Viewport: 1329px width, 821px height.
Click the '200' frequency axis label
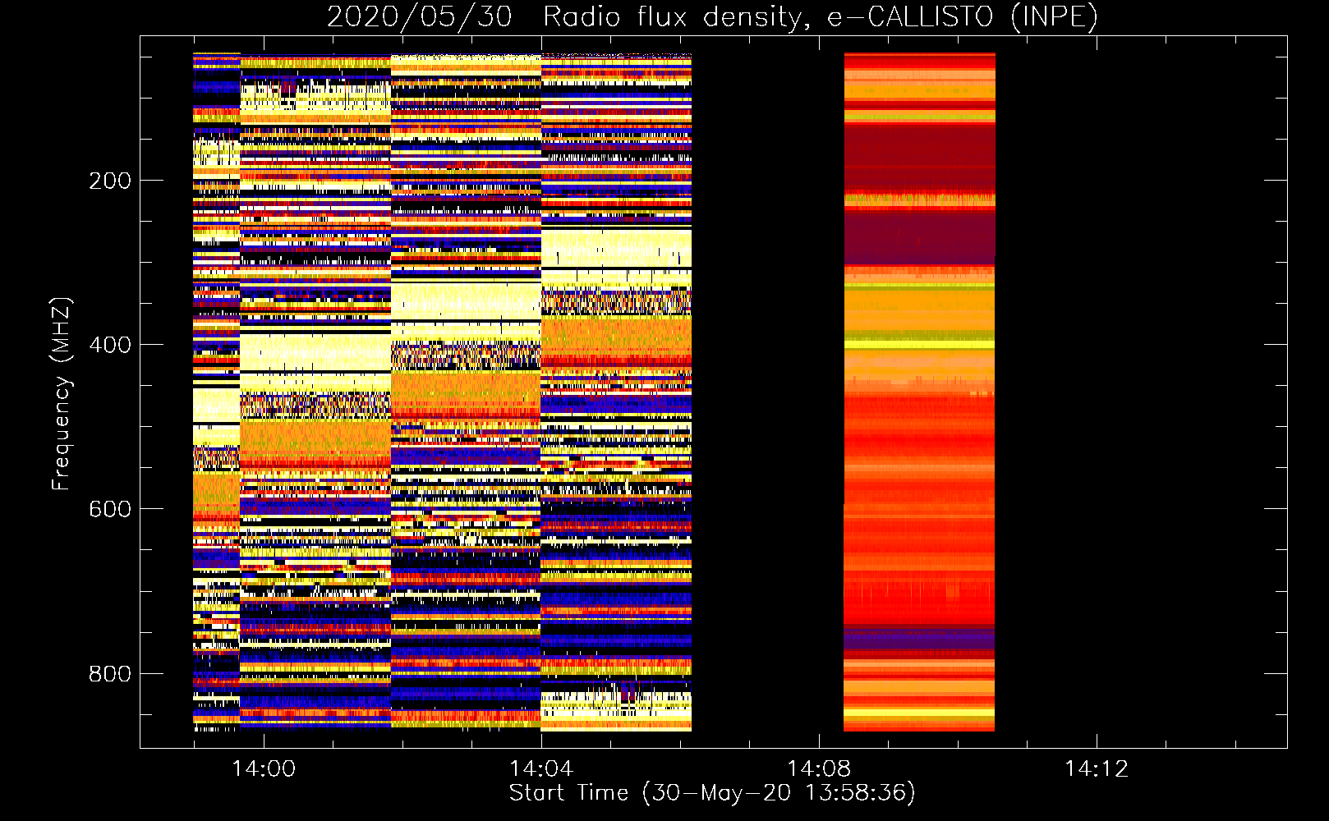coord(110,181)
